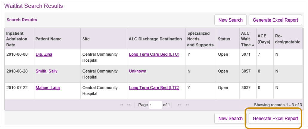Sort by Patient Name column header
The width and height of the screenshot is (308, 129).
tap(48, 39)
